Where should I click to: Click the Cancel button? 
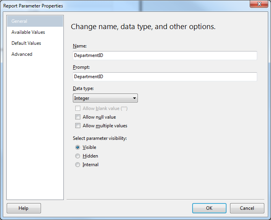[x=247, y=208]
